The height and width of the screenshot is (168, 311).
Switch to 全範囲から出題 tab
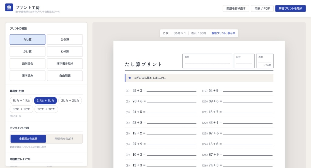tap(28, 139)
